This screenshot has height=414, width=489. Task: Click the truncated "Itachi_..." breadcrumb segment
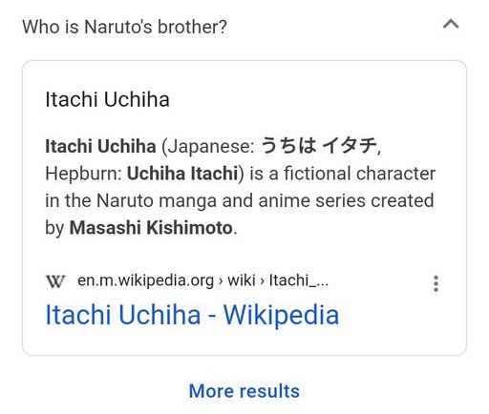coord(299,280)
